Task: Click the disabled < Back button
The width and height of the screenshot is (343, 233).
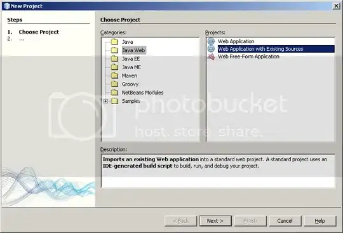Action: 180,221
